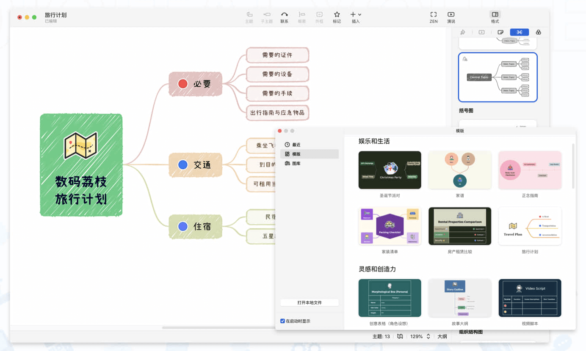586x351 pixels.
Task: Toggle the 格式 panel sidebar
Action: tap(495, 15)
